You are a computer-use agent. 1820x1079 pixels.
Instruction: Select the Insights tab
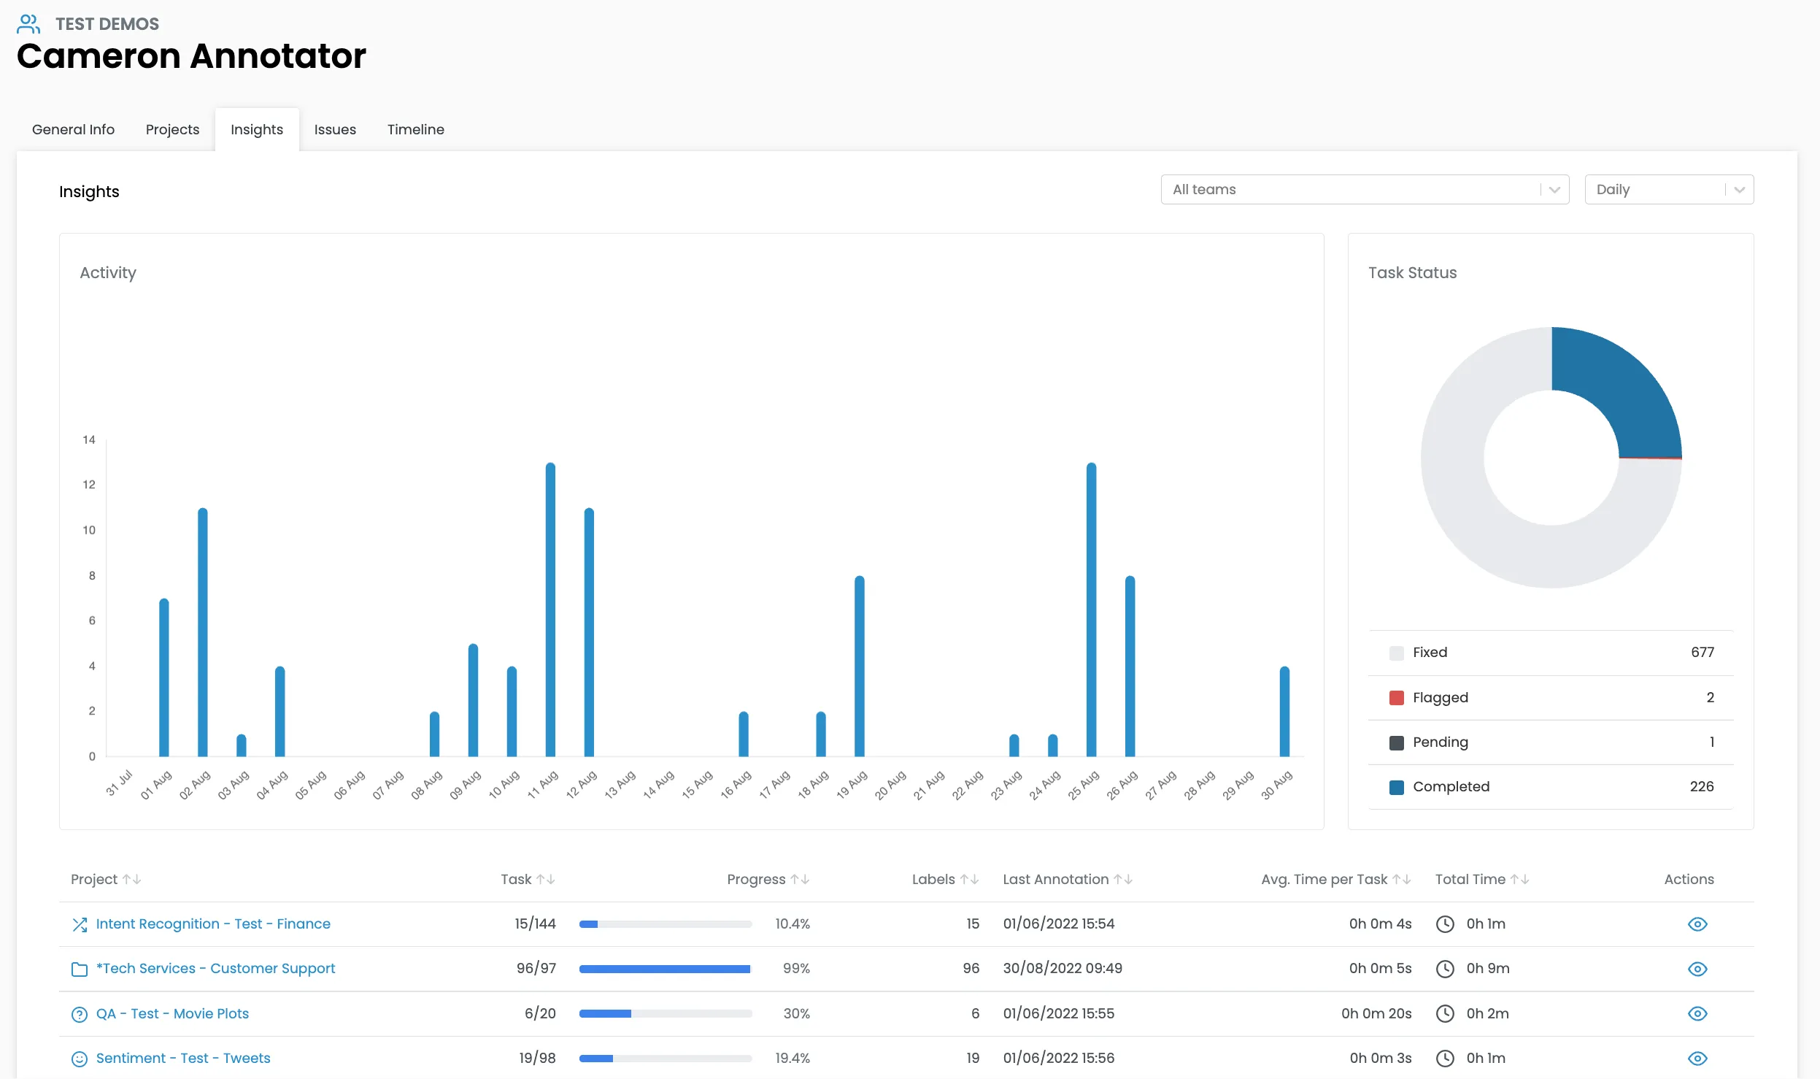coord(257,129)
